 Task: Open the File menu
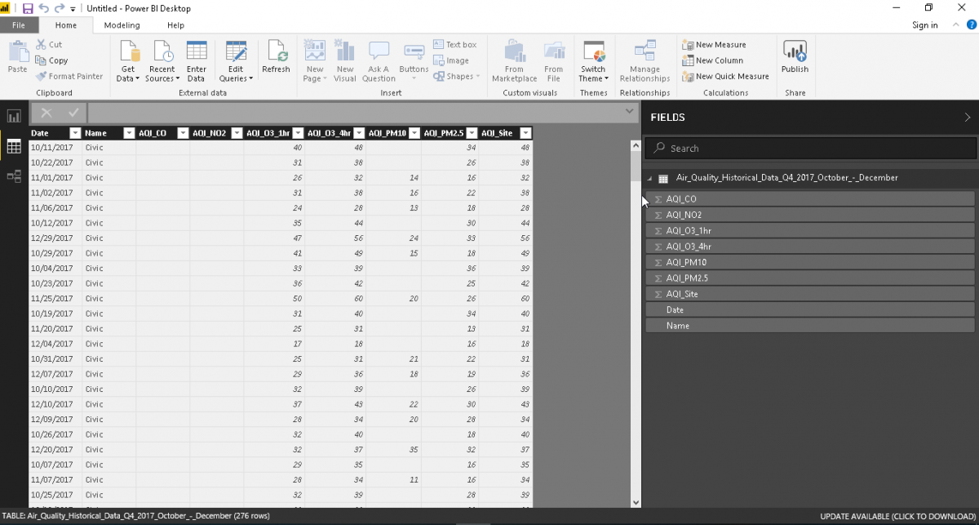click(18, 25)
